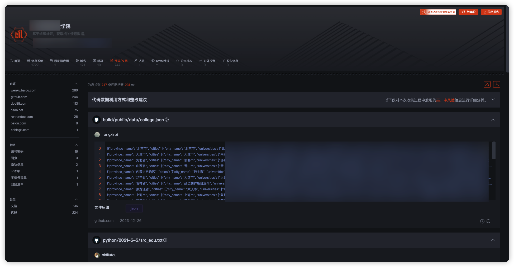Click the download results icon
This screenshot has width=514, height=267.
tap(496, 84)
